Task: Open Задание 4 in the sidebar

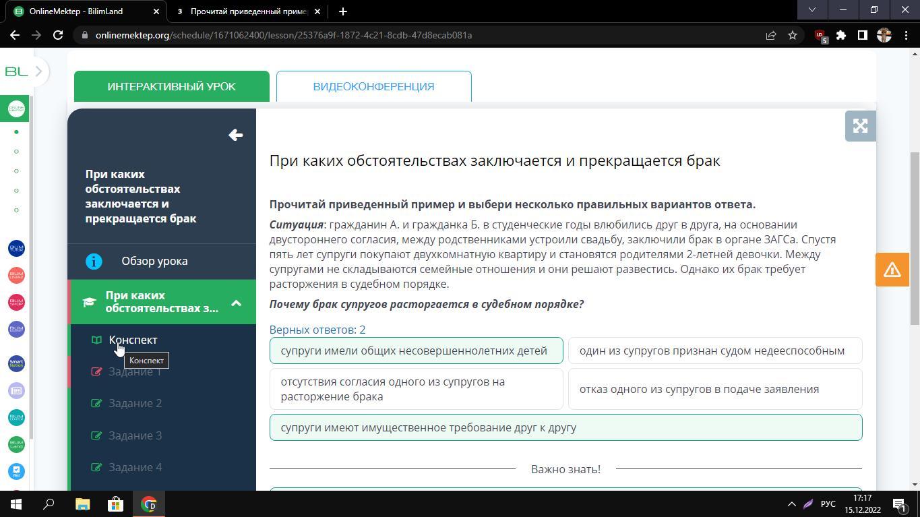Action: click(135, 467)
